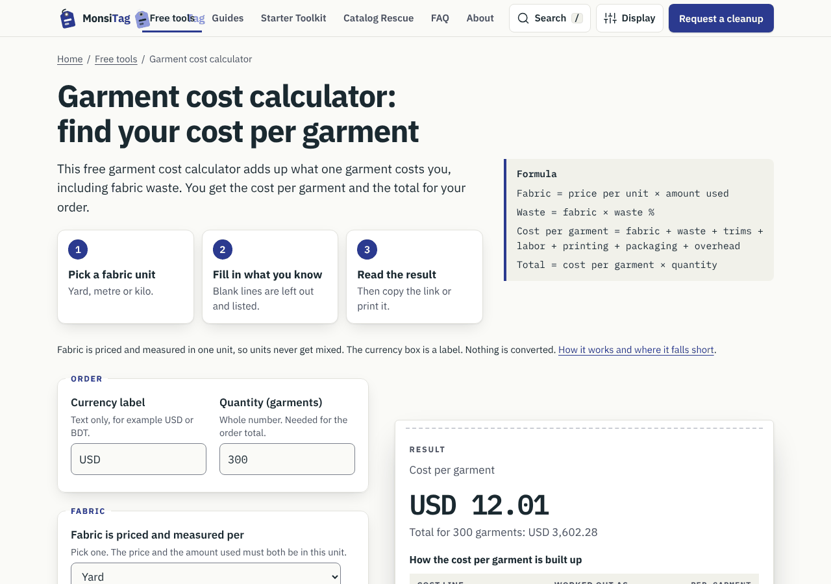The width and height of the screenshot is (831, 584).
Task: Click 'Fabric = price per unit × amount used' line
Action: click(623, 193)
